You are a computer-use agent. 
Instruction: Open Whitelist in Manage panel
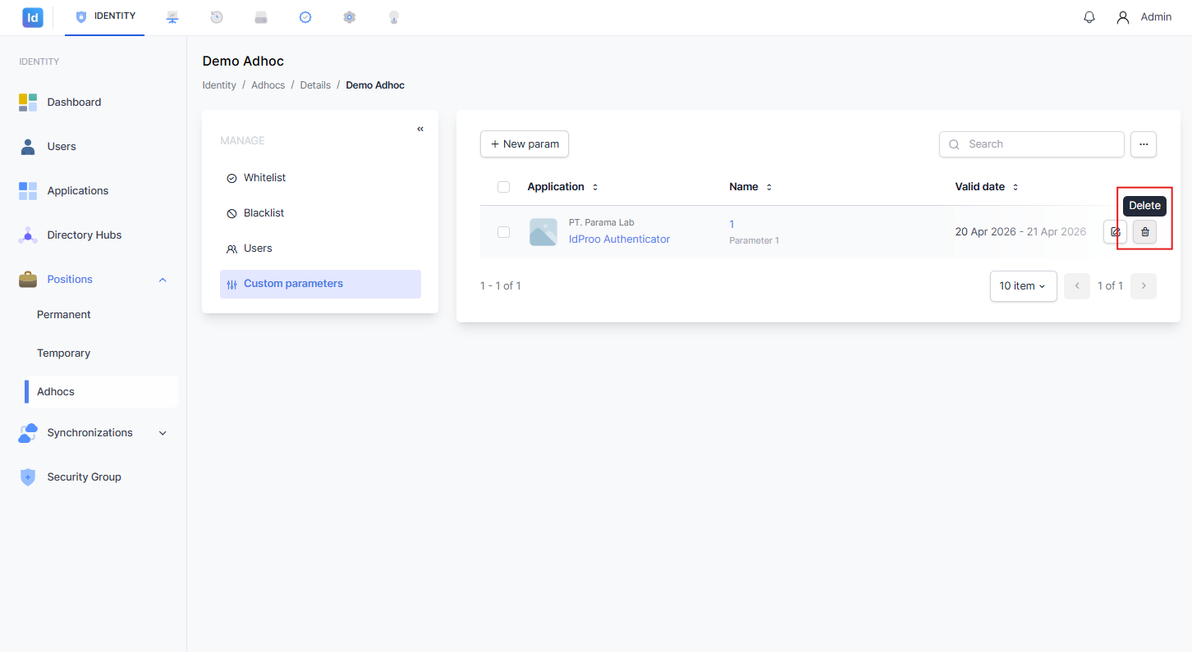[320, 178]
